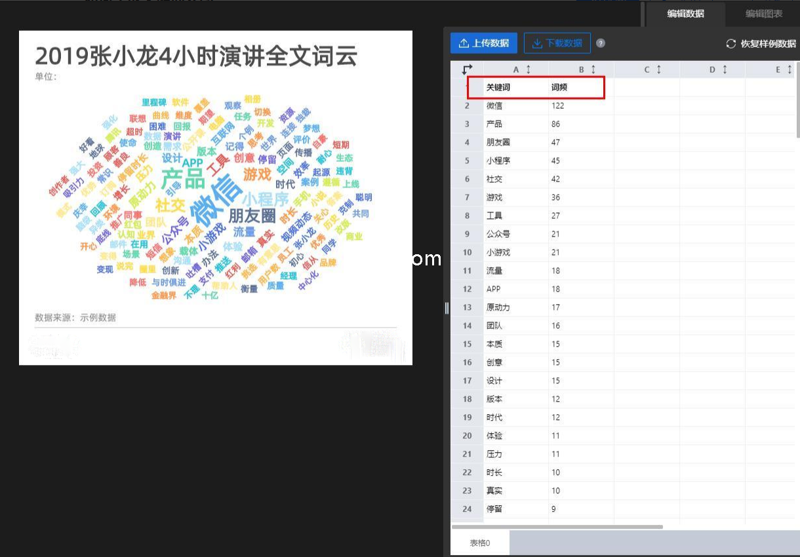Click sort arrow icon in column E
The height and width of the screenshot is (557, 800).
coord(790,69)
